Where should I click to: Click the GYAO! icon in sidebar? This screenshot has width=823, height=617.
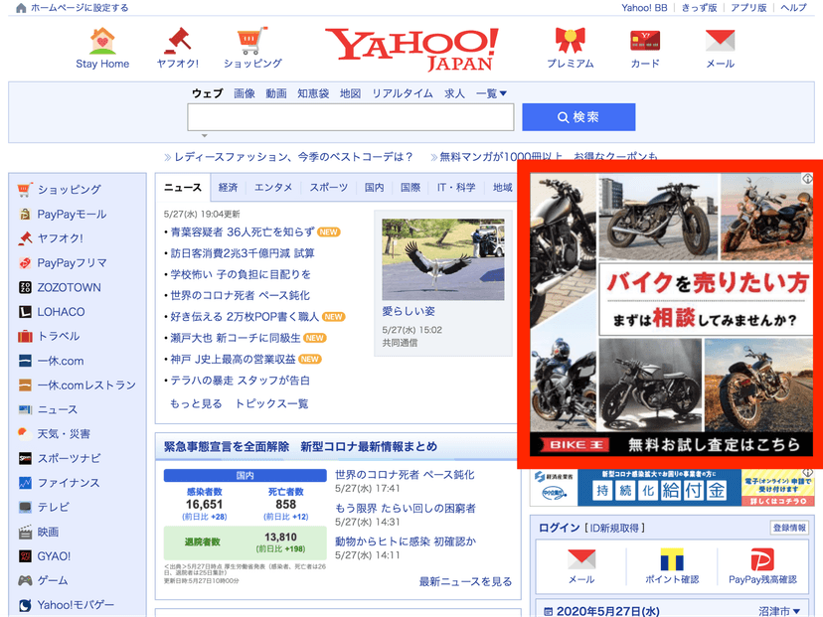coord(25,556)
